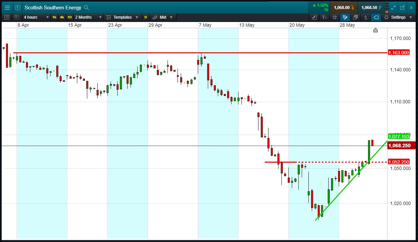Select the text annotation tool
The height and width of the screenshot is (242, 418).
[x=324, y=17]
